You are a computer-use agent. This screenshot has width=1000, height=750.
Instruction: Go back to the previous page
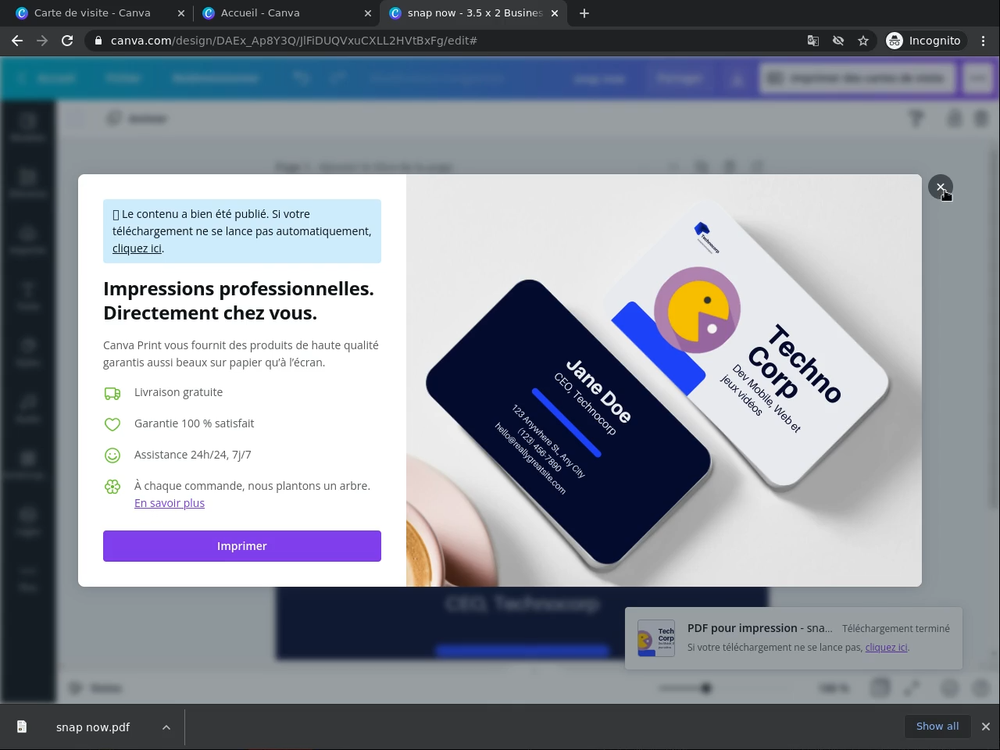pos(17,41)
